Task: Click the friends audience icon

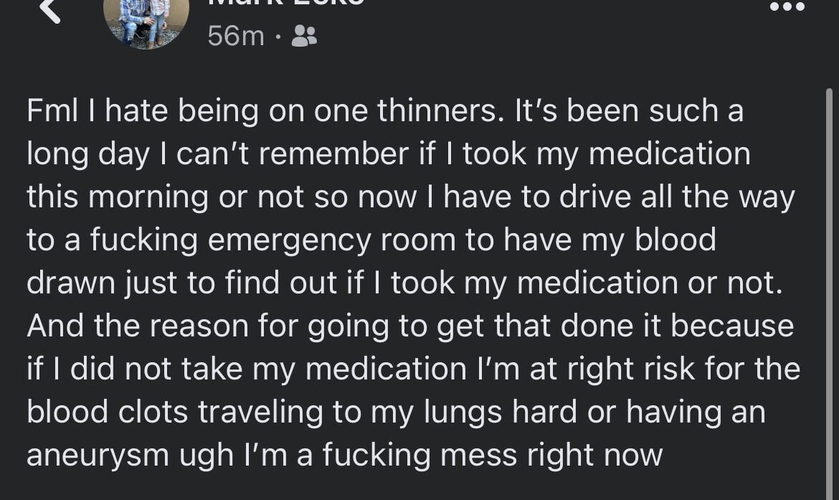Action: point(304,36)
